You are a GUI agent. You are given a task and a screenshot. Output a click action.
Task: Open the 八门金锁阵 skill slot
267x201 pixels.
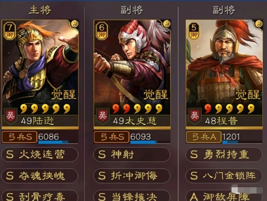pyautogui.click(x=224, y=176)
